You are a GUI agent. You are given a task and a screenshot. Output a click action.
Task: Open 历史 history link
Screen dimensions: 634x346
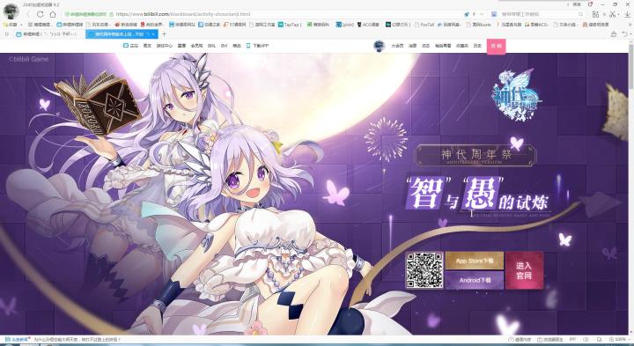coord(477,46)
